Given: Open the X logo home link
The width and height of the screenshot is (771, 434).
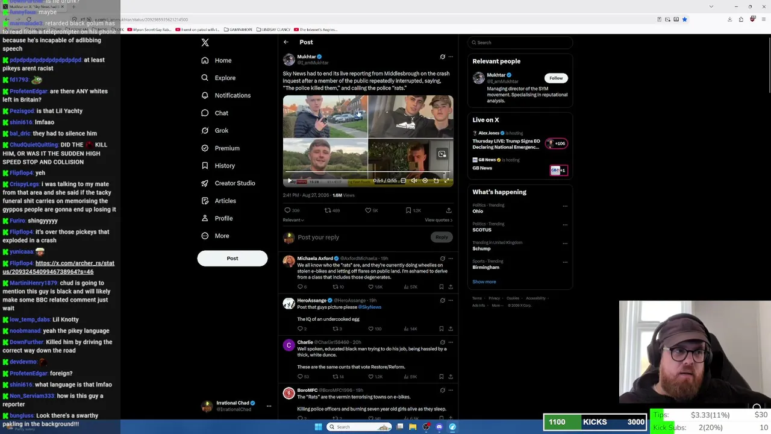Looking at the screenshot, I should point(205,43).
